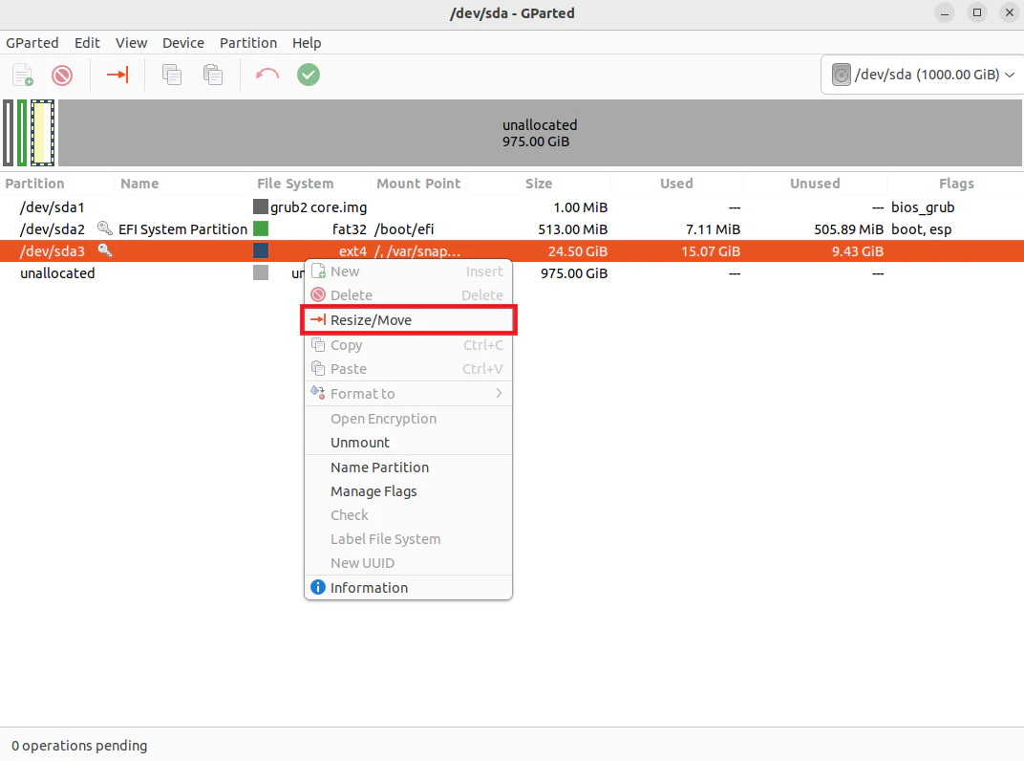This screenshot has height=761, width=1024.
Task: Click the key icon beside /dev/sda3
Action: [x=104, y=250]
